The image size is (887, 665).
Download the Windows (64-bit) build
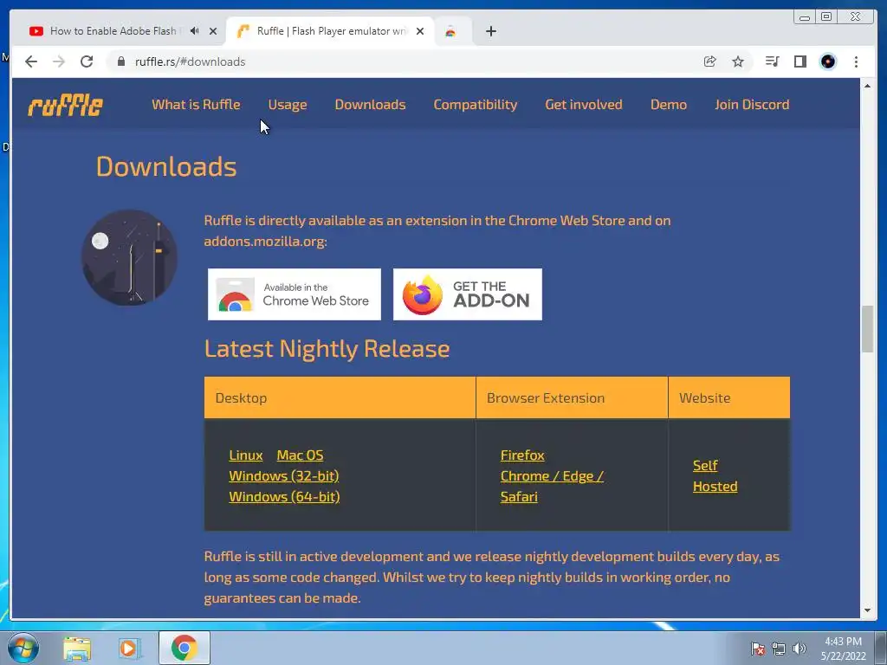click(x=284, y=497)
